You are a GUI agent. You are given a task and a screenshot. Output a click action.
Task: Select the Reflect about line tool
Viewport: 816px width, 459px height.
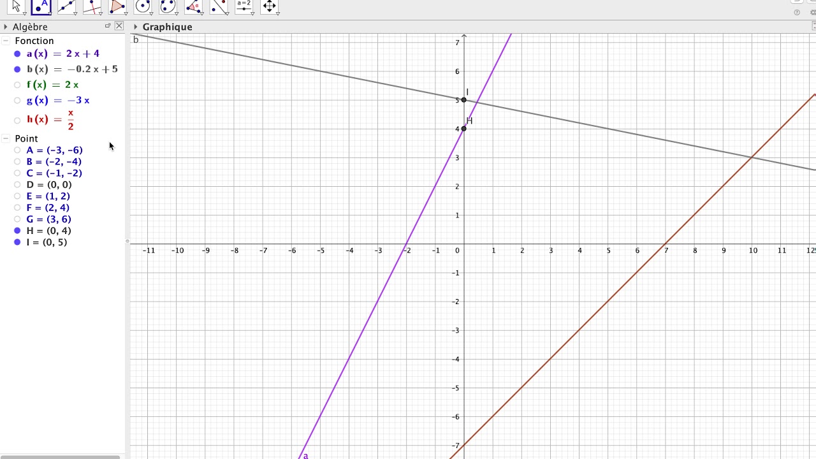click(219, 6)
